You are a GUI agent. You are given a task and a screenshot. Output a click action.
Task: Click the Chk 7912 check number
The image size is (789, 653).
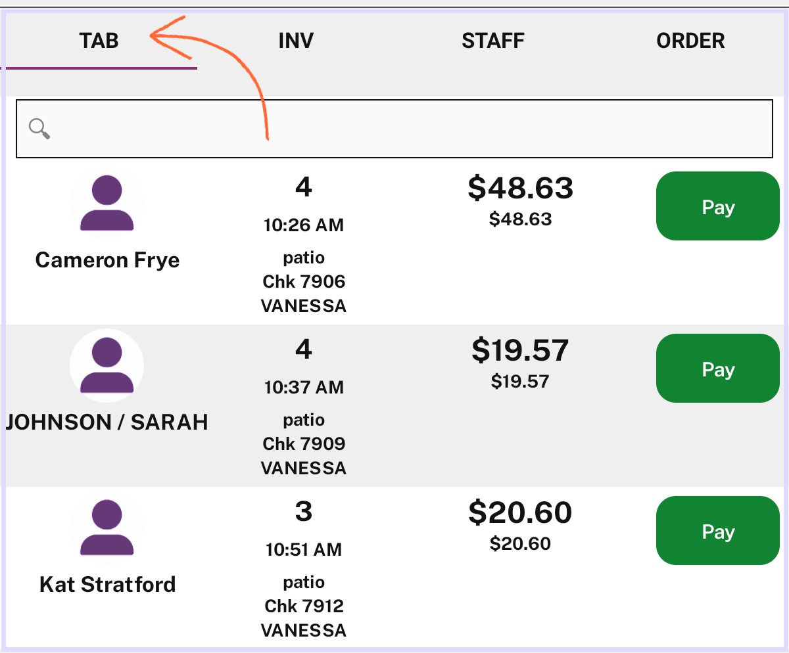pos(304,606)
